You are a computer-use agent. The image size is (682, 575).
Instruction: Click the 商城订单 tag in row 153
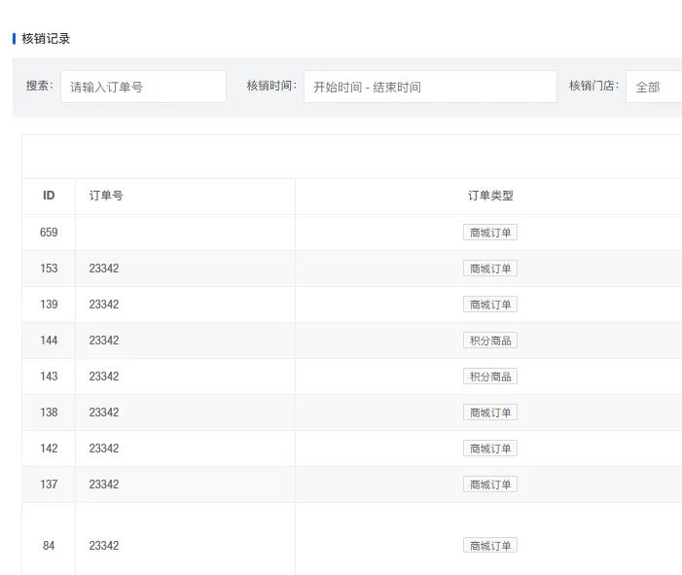click(489, 269)
